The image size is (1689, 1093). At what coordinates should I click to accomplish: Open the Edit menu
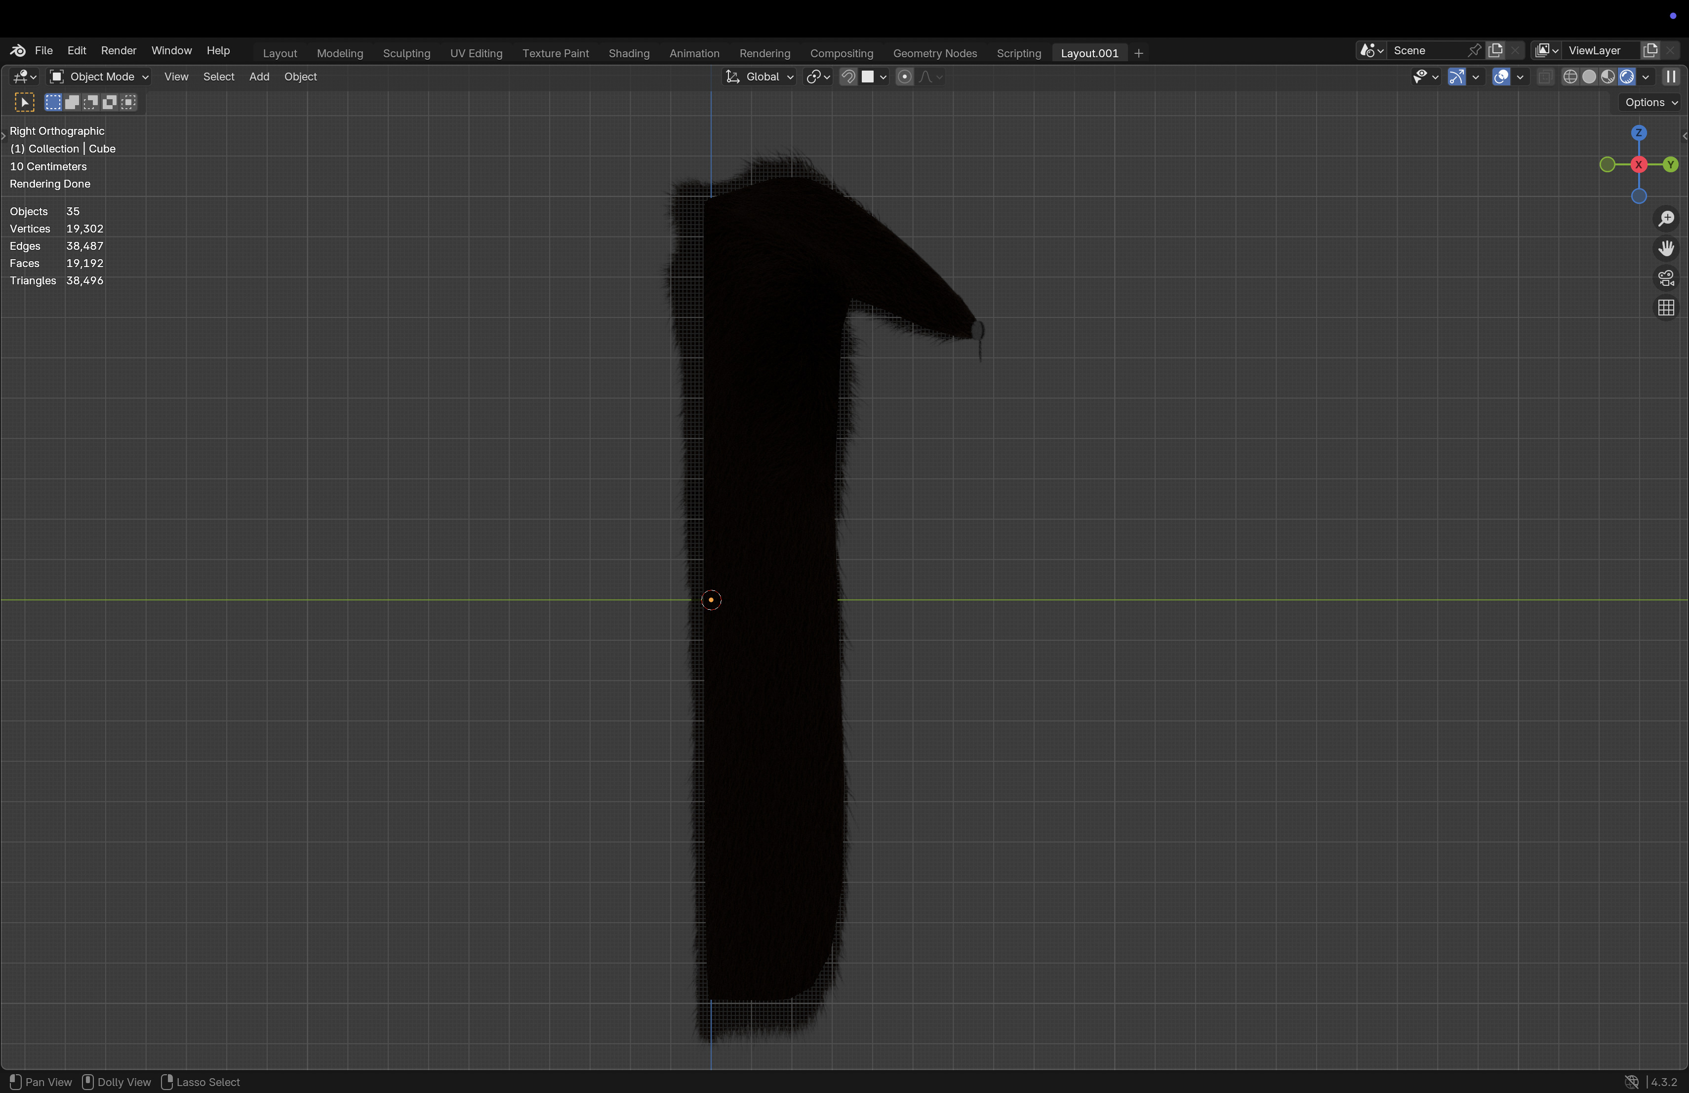point(77,50)
